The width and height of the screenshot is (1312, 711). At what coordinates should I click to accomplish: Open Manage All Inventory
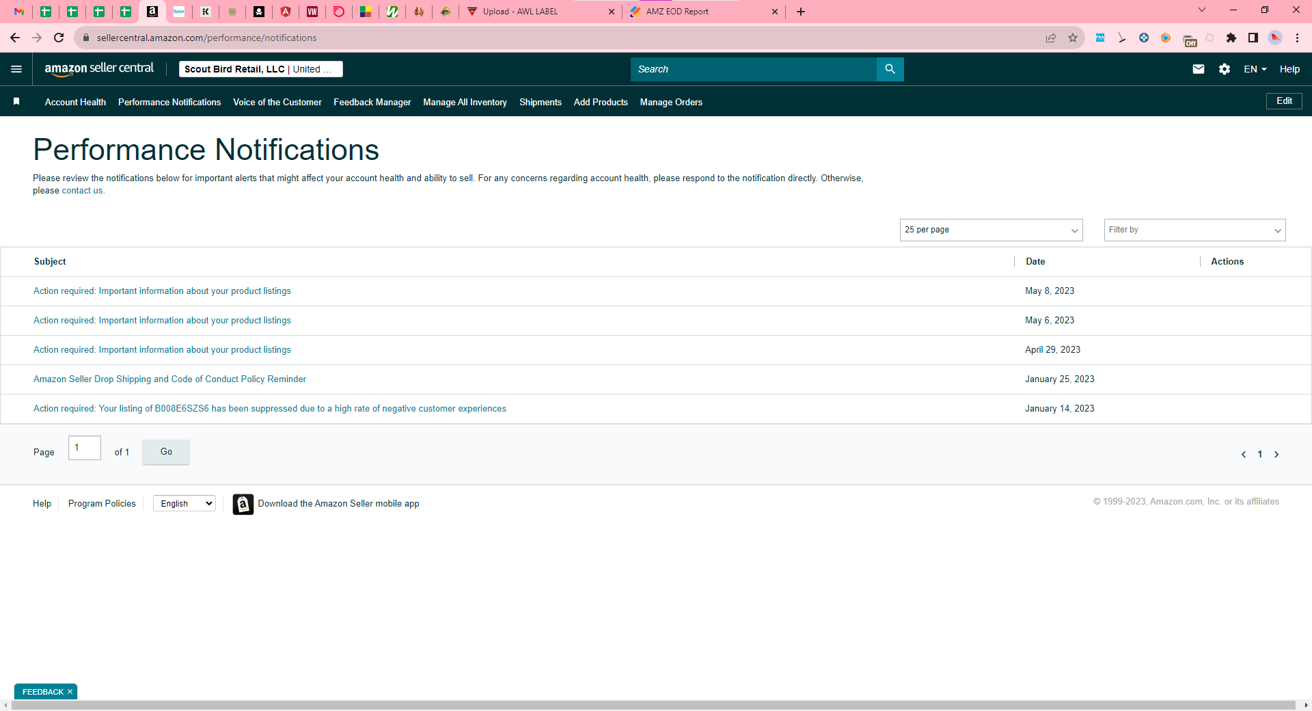[x=465, y=102]
